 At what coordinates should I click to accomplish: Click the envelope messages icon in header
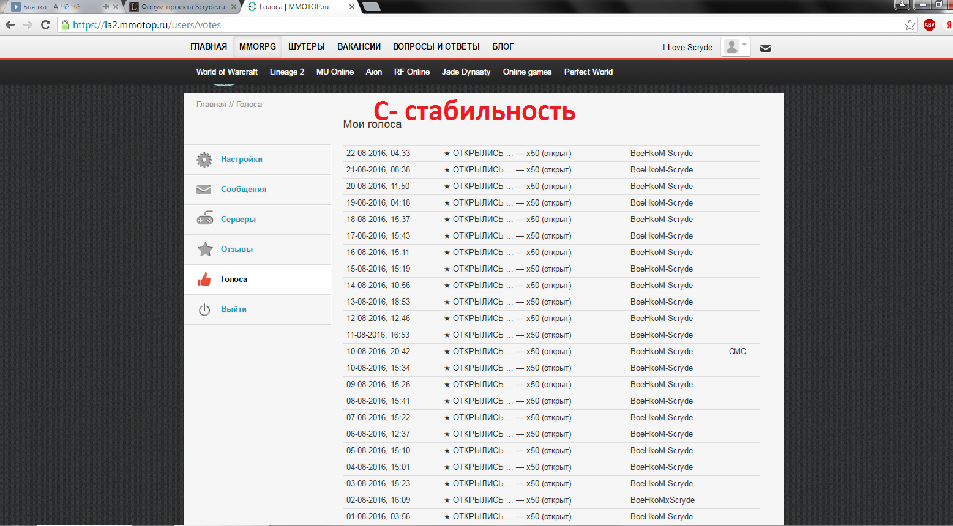coord(765,48)
